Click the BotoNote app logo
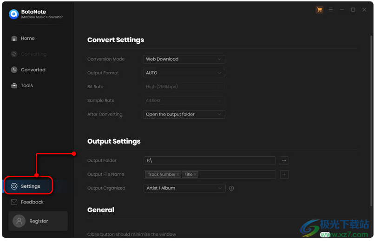This screenshot has height=242, width=374. click(x=13, y=14)
